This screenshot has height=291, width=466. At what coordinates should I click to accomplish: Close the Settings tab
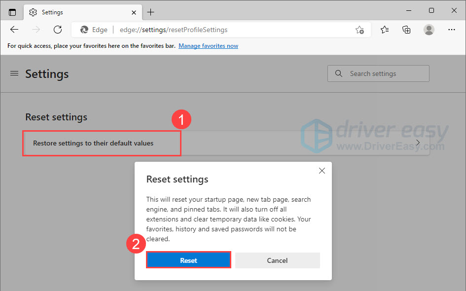[x=133, y=12]
